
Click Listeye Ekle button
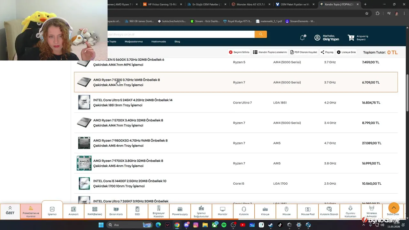point(346,52)
